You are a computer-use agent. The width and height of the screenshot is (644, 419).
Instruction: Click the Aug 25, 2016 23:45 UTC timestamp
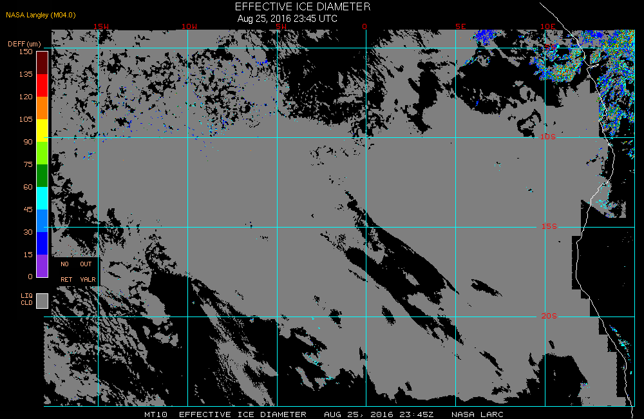click(x=287, y=19)
